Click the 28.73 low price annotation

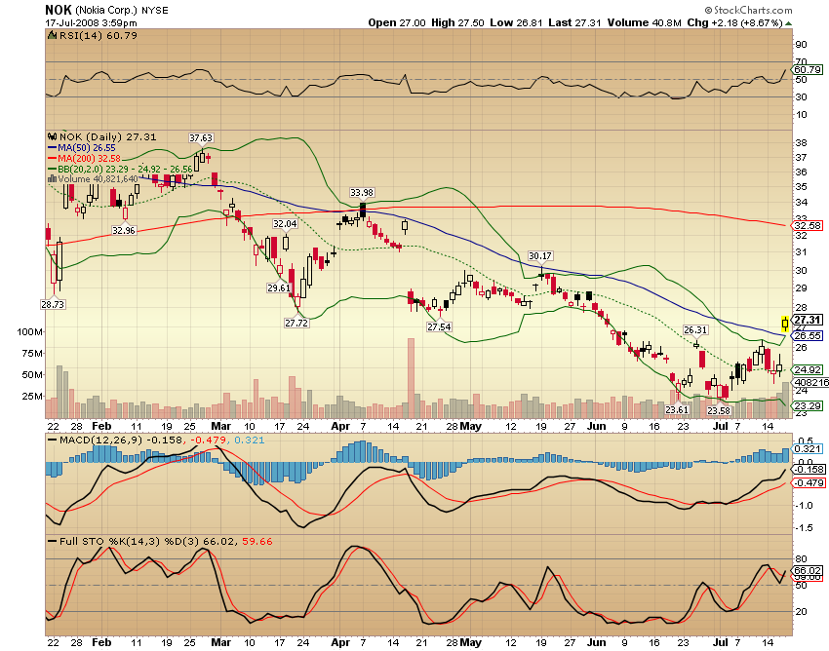click(53, 304)
